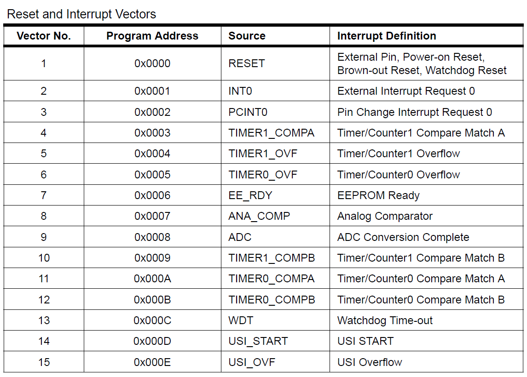
Task: Select "Timer/Counter1 Overflow" definition text
Action: pos(399,154)
